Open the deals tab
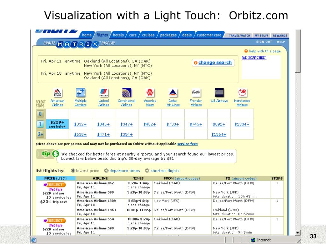The height and width of the screenshot is (244, 326). 187,35
